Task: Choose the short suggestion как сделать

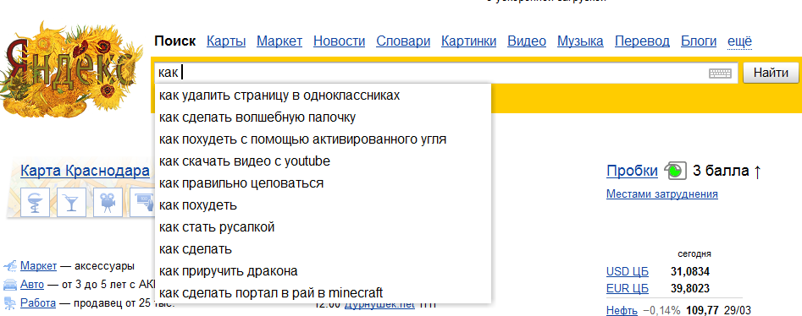Action: pos(324,249)
